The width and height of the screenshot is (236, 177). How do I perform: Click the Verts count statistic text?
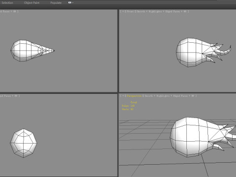[x=128, y=109]
